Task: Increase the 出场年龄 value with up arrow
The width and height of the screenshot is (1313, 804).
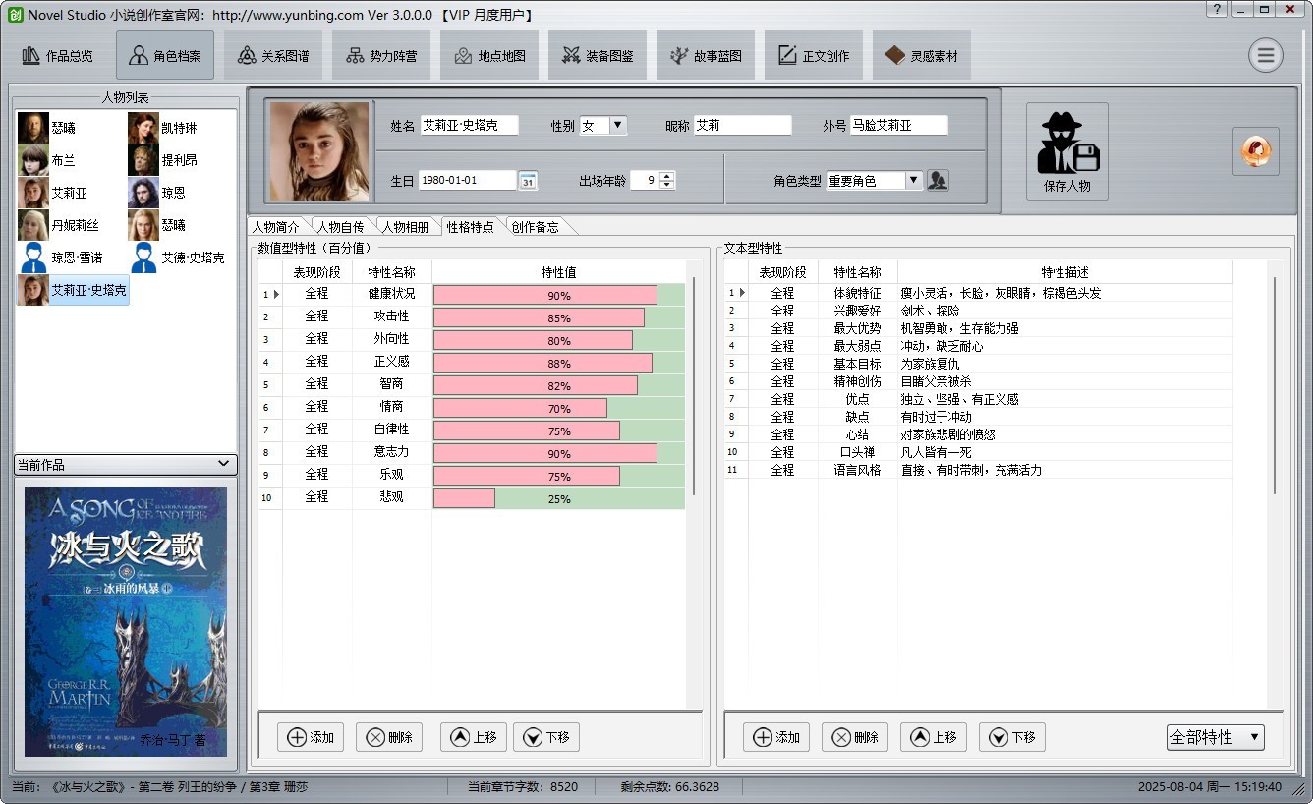Action: [x=667, y=176]
